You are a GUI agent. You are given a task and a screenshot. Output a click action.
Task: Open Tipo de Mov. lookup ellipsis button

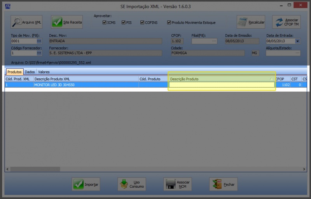coord(39,41)
